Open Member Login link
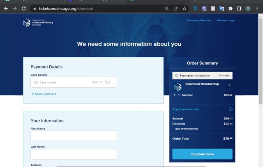Image resolution: width=263 pixels, height=167 pixels. tap(226, 20)
